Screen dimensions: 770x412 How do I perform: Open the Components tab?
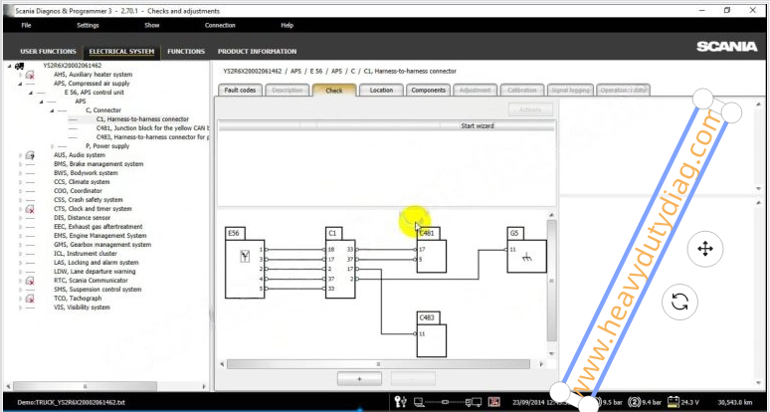[428, 91]
